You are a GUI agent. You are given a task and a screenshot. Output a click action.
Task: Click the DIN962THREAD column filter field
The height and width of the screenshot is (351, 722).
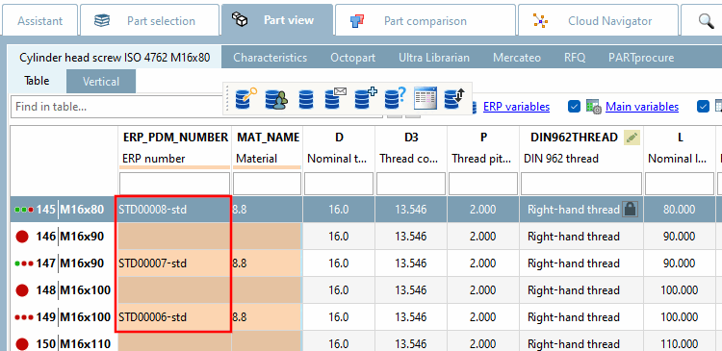[x=581, y=184]
